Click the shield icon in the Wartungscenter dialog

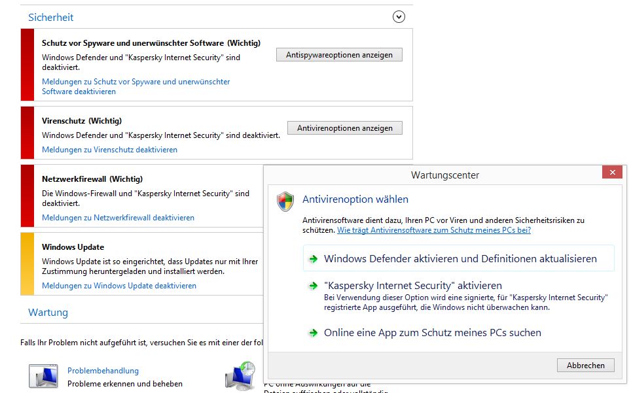click(x=285, y=201)
